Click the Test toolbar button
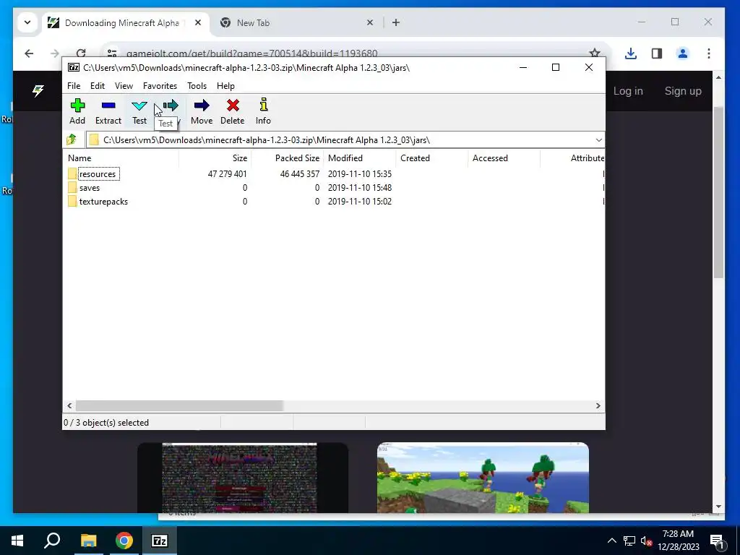 pyautogui.click(x=139, y=111)
